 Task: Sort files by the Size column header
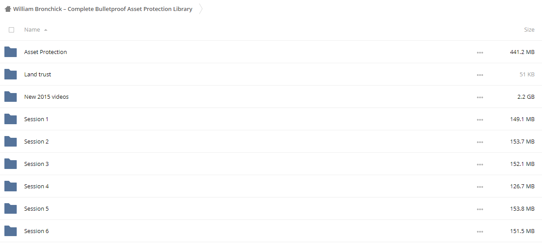[529, 30]
